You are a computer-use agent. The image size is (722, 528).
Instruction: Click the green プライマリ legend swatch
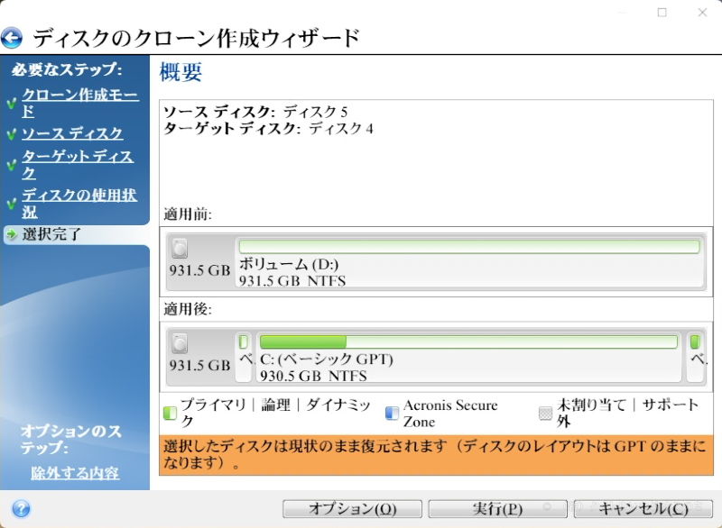coord(170,413)
